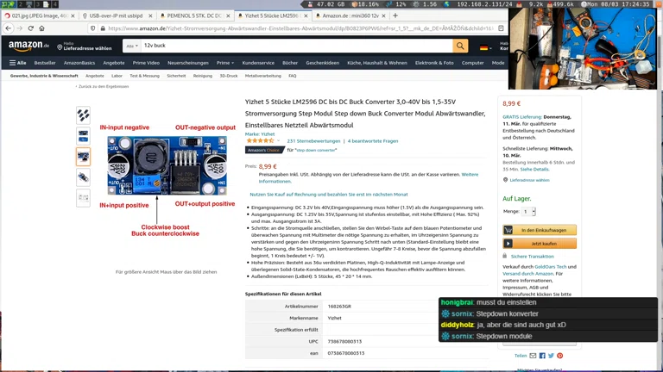The height and width of the screenshot is (372, 663).
Task: Reload the current page
Action: click(30, 28)
